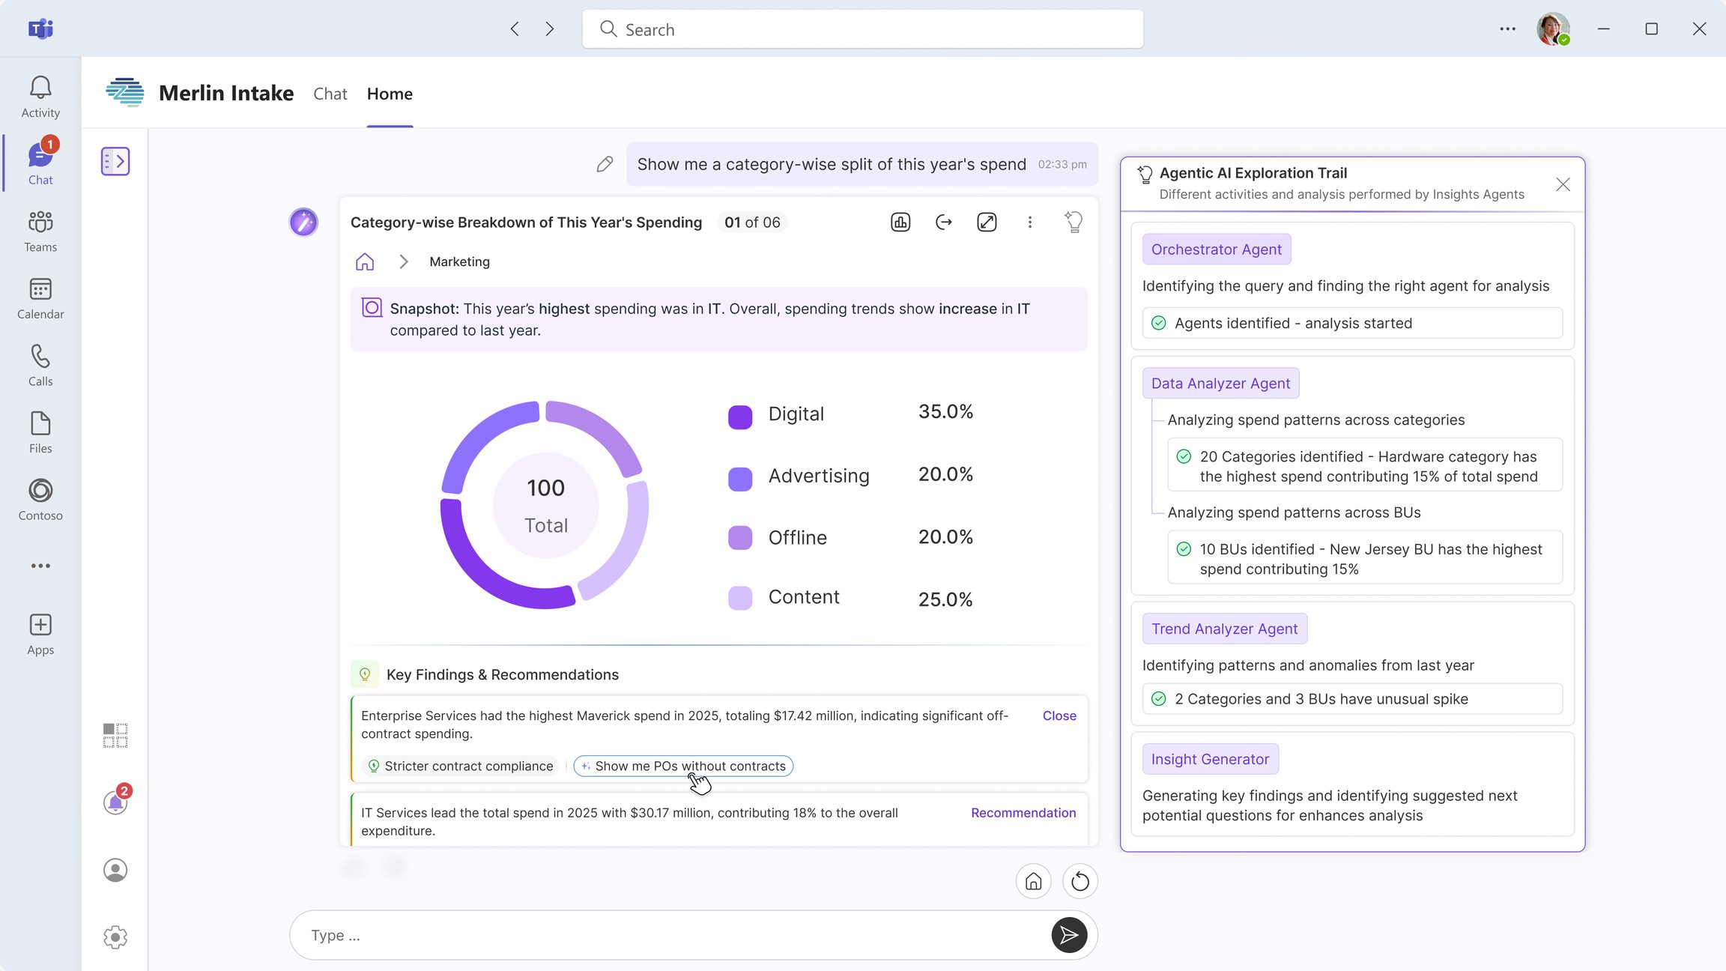This screenshot has width=1726, height=971.
Task: Select Stricter contract compliance chip
Action: 461,766
